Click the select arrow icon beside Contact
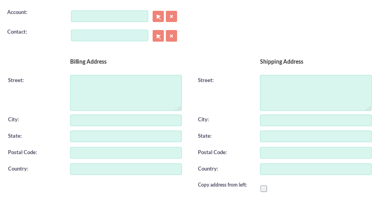This screenshot has width=383, height=203. click(158, 36)
